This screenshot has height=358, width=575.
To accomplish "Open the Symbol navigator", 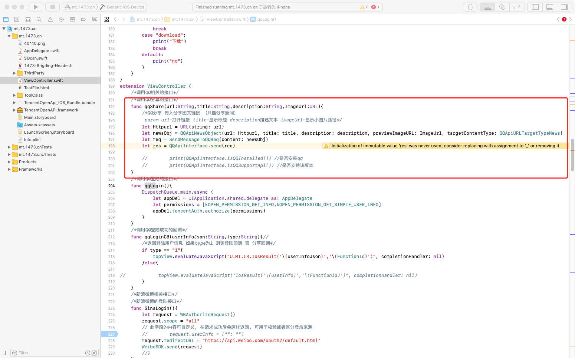I will [28, 19].
